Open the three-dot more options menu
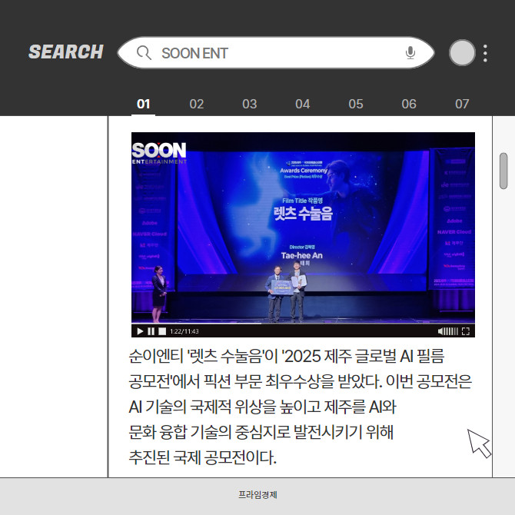515x515 pixels. [485, 53]
